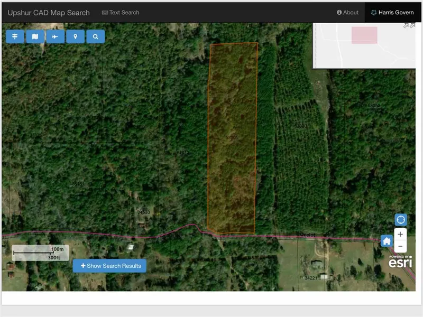Click the pink extent rectangle in overview map
423x317 pixels.
364,35
